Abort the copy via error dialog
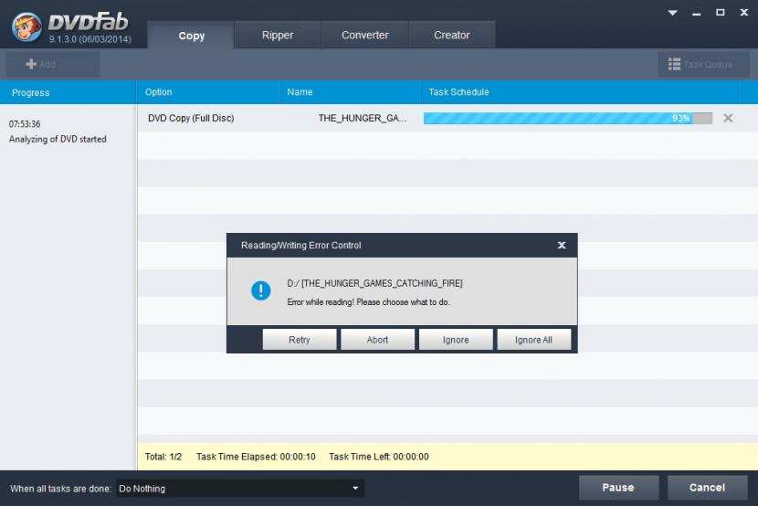The width and height of the screenshot is (758, 506). pos(377,340)
